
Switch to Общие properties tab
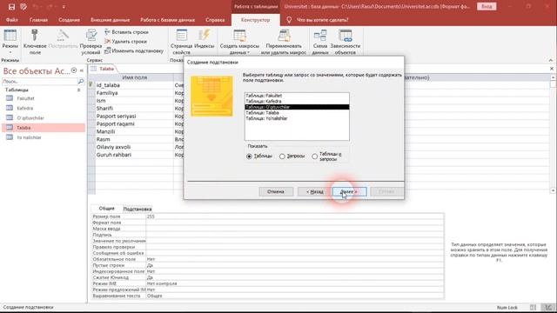pos(106,209)
